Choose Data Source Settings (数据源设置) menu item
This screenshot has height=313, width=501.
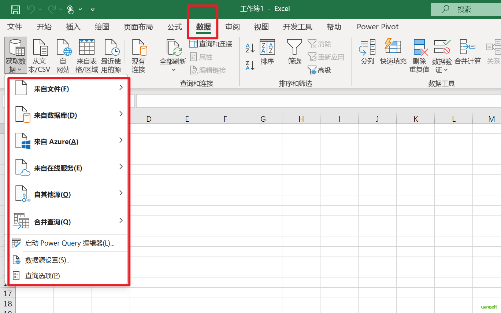tap(48, 260)
